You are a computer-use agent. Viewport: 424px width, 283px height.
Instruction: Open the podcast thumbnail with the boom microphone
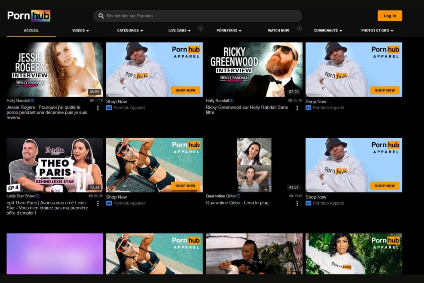[x=254, y=254]
